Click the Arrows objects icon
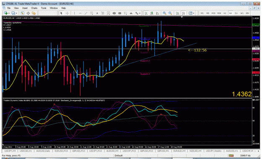 pyautogui.click(x=137, y=13)
